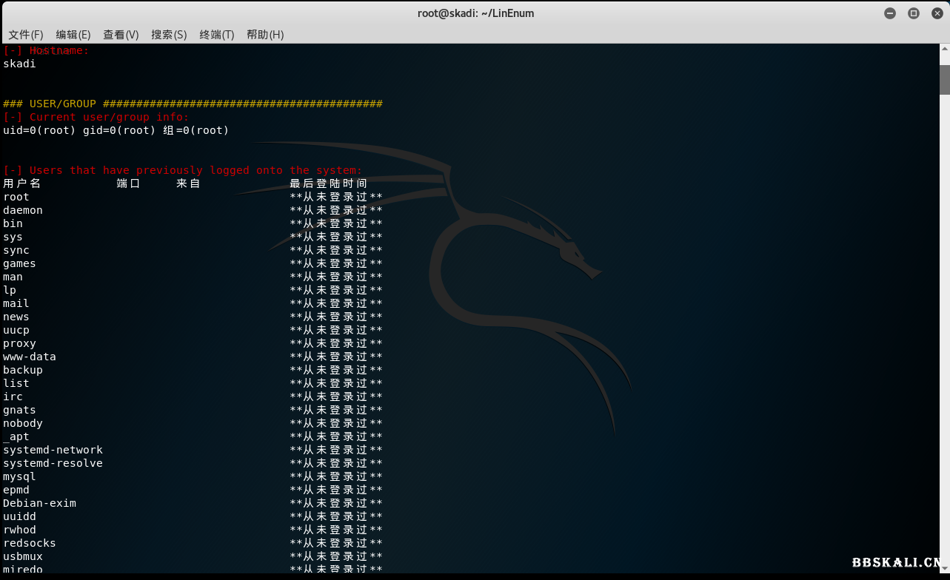Click the USER/GROUP section heading
The height and width of the screenshot is (580, 950).
(193, 104)
